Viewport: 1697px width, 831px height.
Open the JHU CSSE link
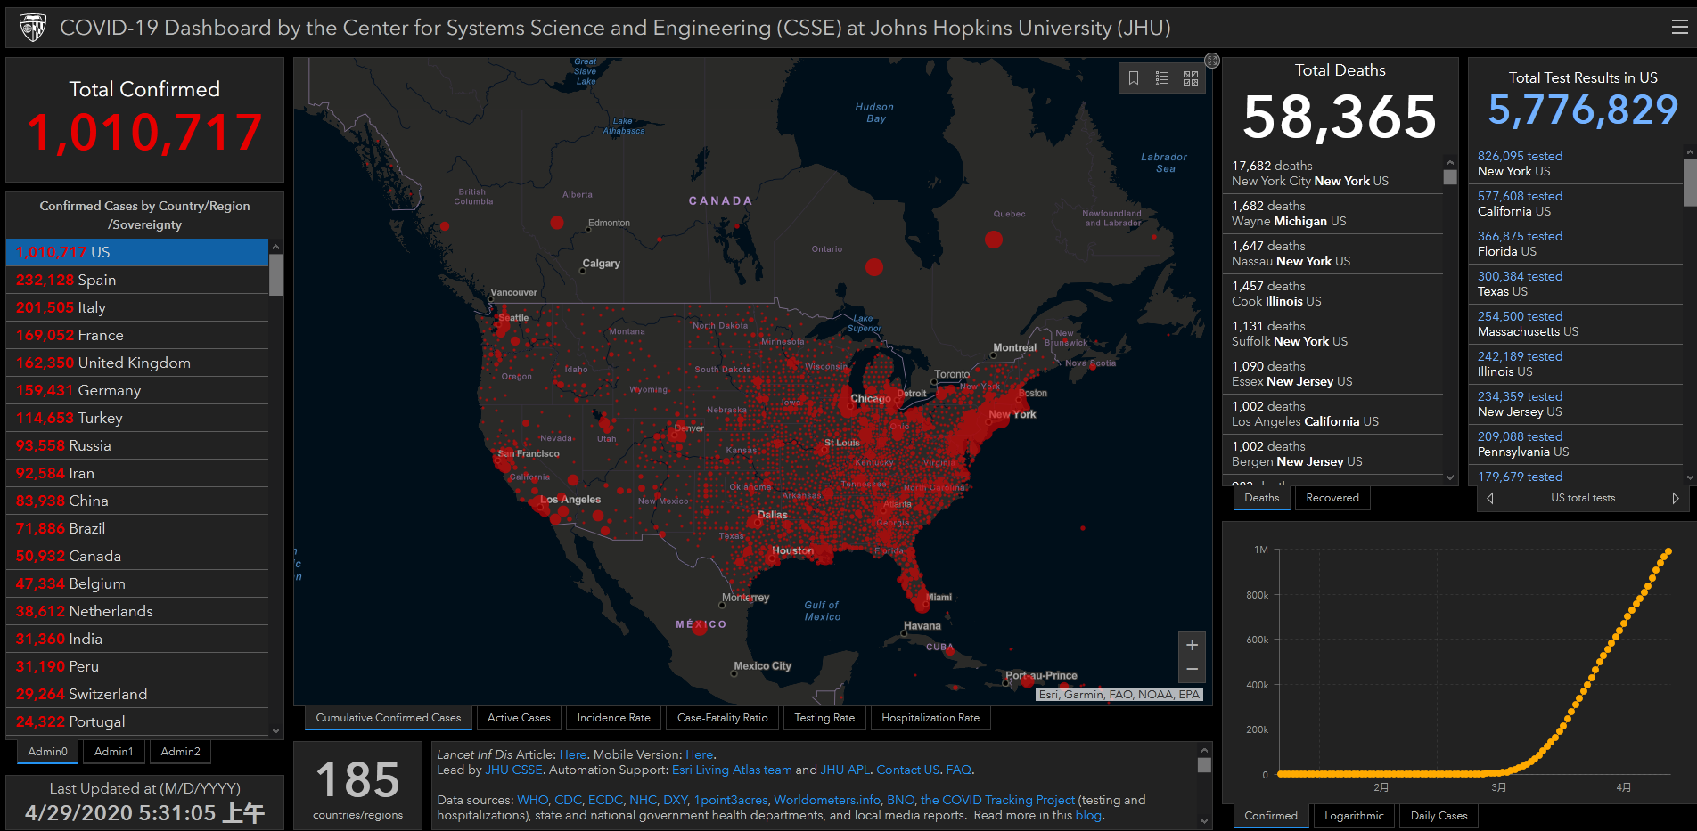click(513, 770)
